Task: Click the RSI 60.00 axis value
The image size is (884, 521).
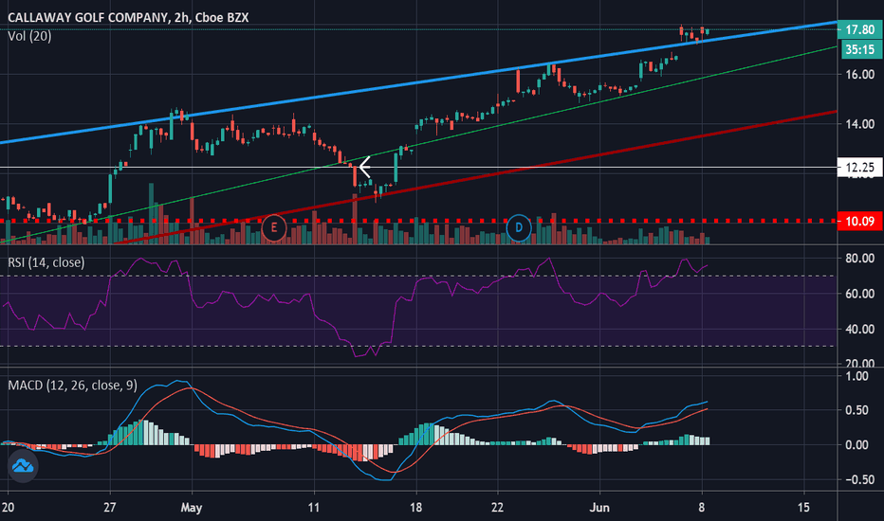Action: point(859,294)
